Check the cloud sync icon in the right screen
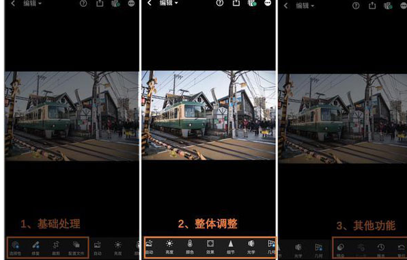Screen dimensions: 407x260 388,5
